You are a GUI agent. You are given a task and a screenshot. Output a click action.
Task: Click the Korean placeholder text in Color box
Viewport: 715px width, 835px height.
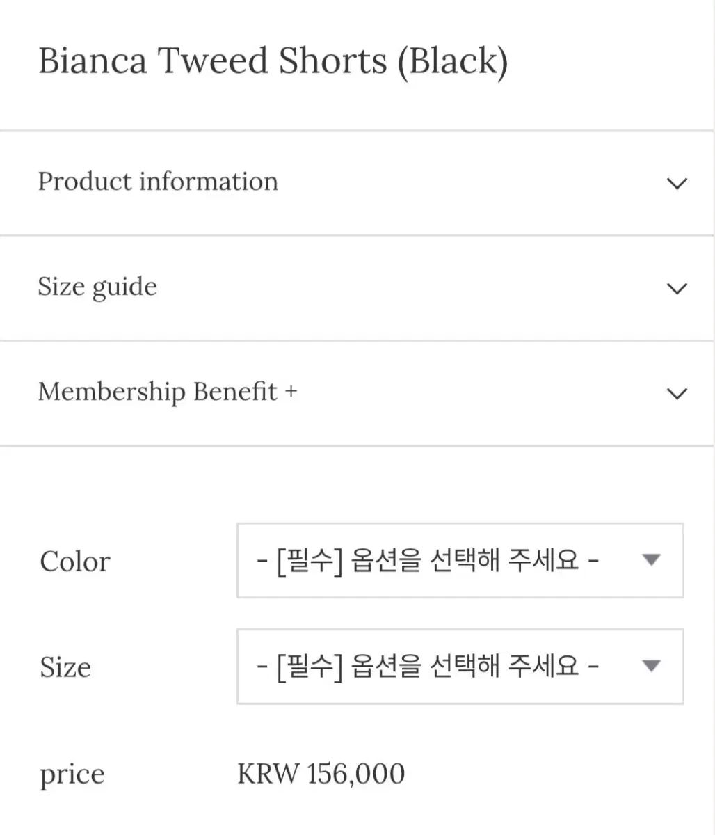click(x=428, y=560)
